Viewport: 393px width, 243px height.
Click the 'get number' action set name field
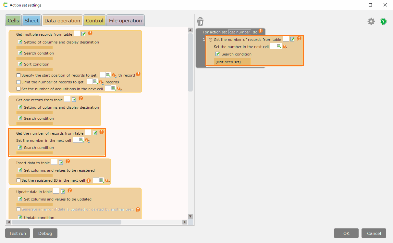[x=240, y=32]
